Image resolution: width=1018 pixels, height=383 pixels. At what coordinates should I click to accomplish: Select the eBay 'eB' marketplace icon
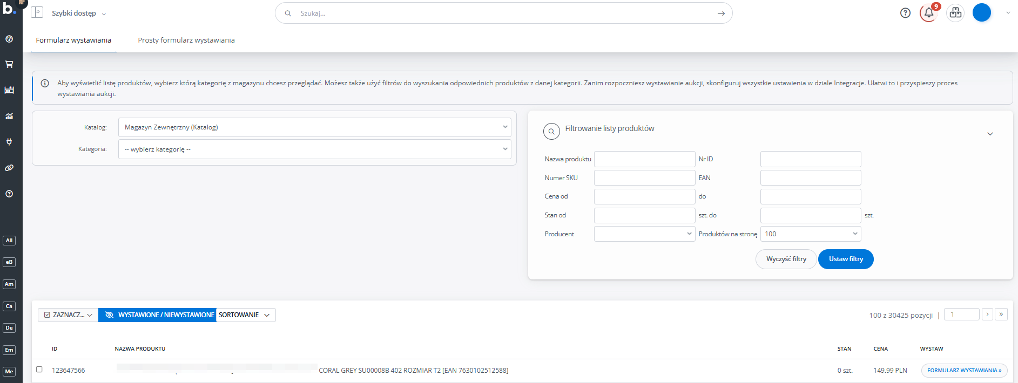point(9,262)
